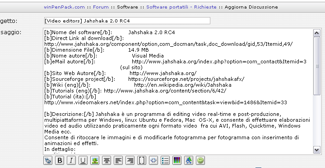Insert code block with angle brackets icon
Image resolution: width=325 pixels, height=168 pixels.
coord(153,160)
